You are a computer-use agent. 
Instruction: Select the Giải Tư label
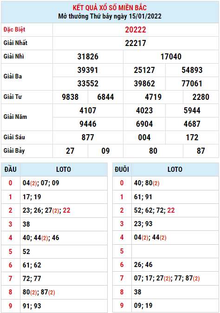pyautogui.click(x=13, y=97)
